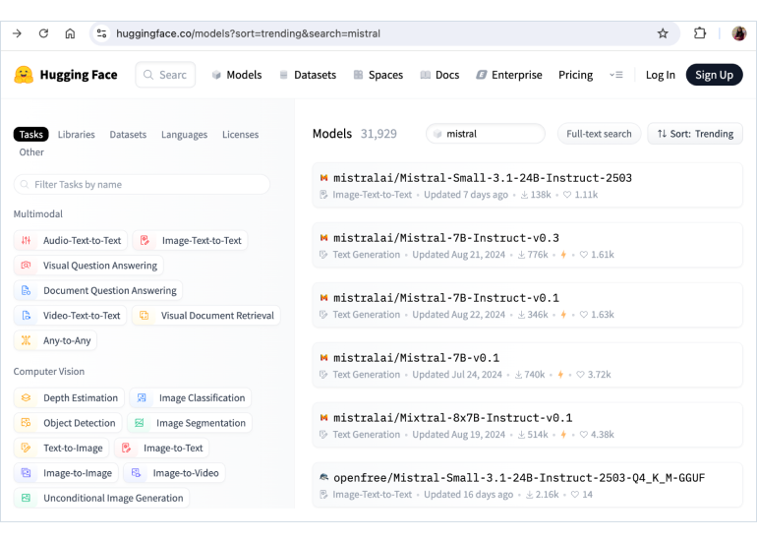Open the browser profile avatar
The width and height of the screenshot is (757, 540).
(738, 33)
